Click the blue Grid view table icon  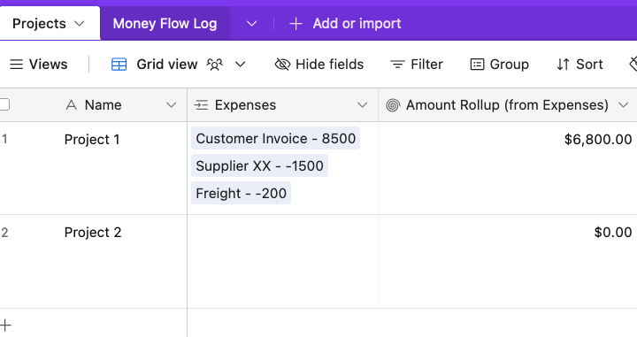tap(119, 65)
